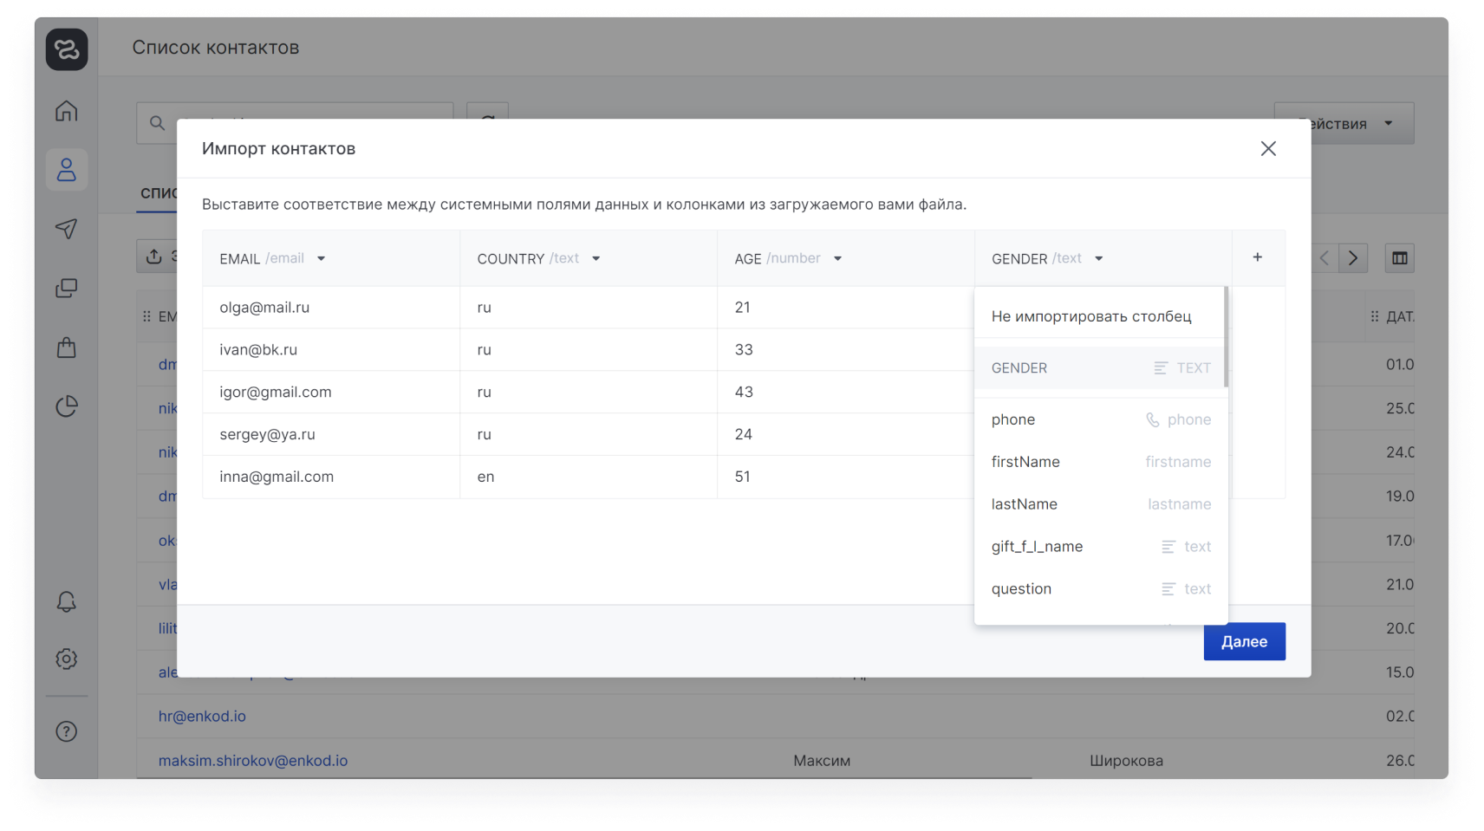Click the Enkod logo icon
This screenshot has height=831, width=1484.
pos(67,49)
